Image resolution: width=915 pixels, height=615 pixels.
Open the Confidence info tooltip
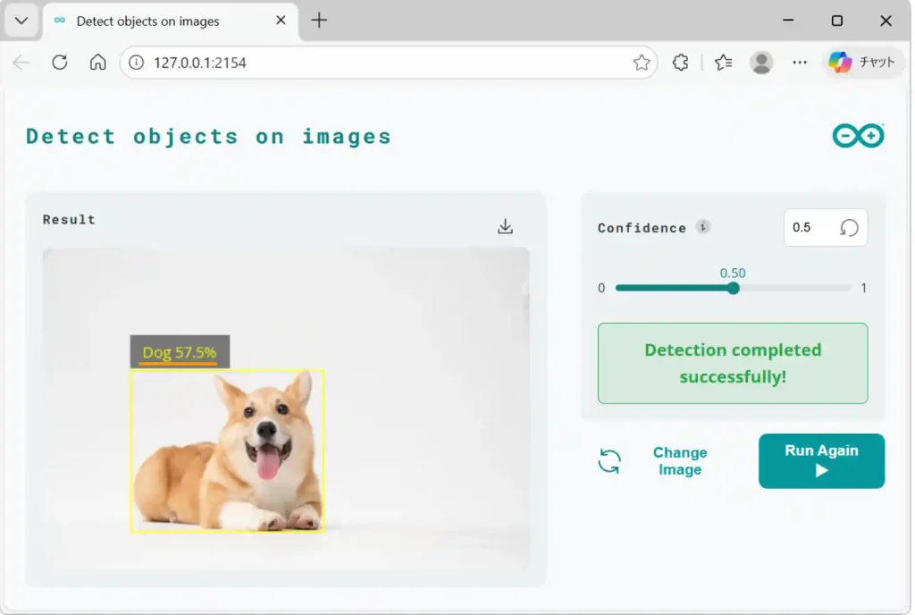pos(703,227)
